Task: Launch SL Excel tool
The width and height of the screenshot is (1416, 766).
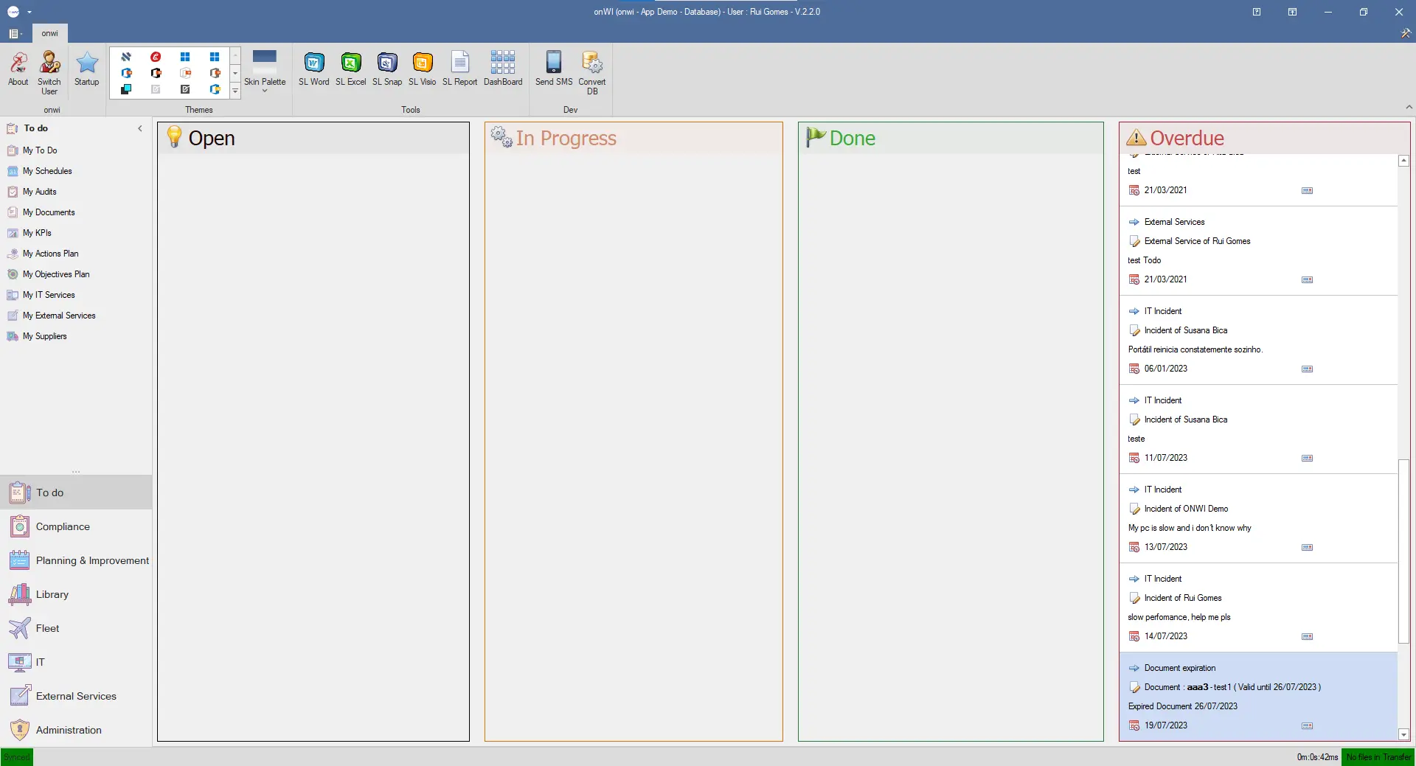Action: [x=350, y=69]
